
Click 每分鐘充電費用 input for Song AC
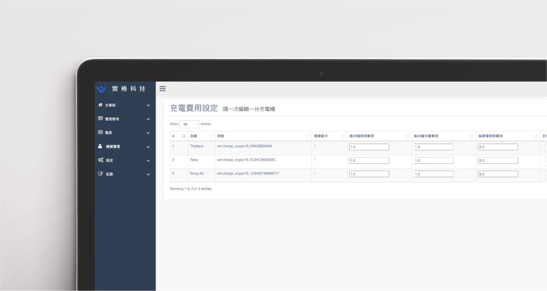[433, 174]
